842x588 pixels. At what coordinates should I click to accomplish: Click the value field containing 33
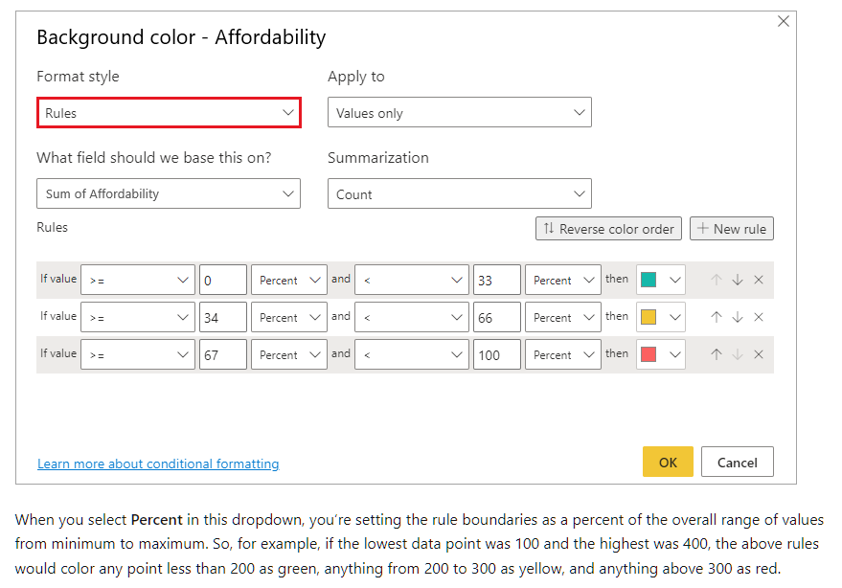coord(497,280)
